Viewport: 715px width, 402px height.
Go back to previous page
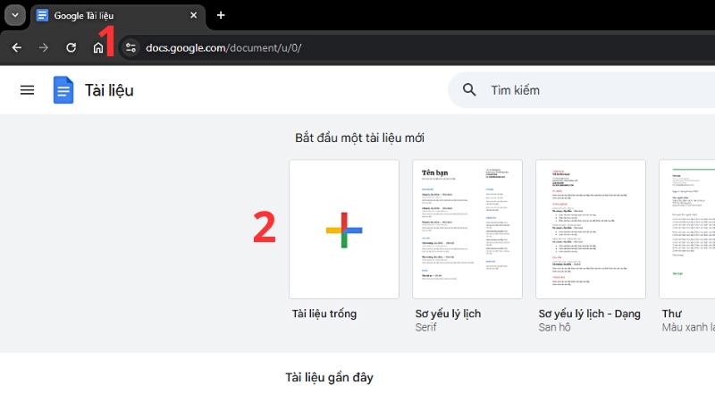(x=17, y=47)
